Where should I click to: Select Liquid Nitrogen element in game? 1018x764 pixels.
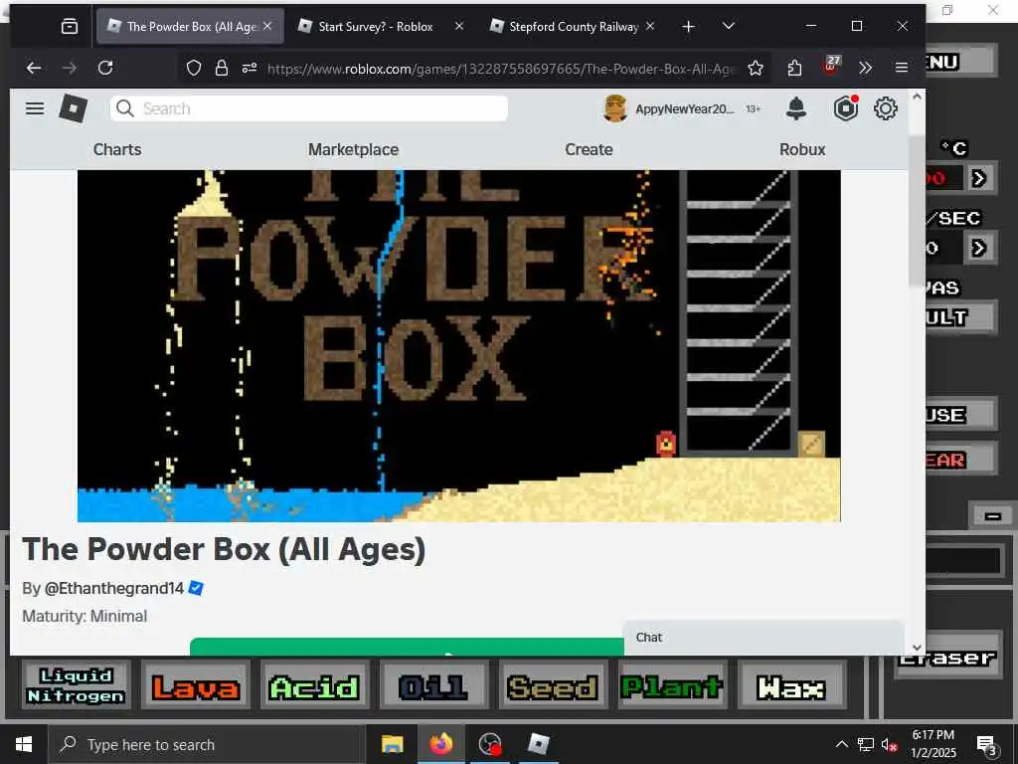coord(76,685)
